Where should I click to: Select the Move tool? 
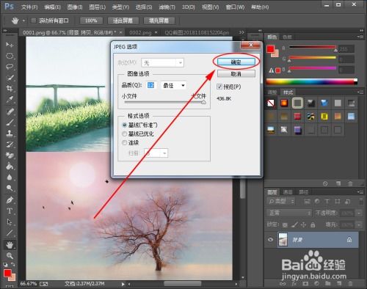coord(10,45)
